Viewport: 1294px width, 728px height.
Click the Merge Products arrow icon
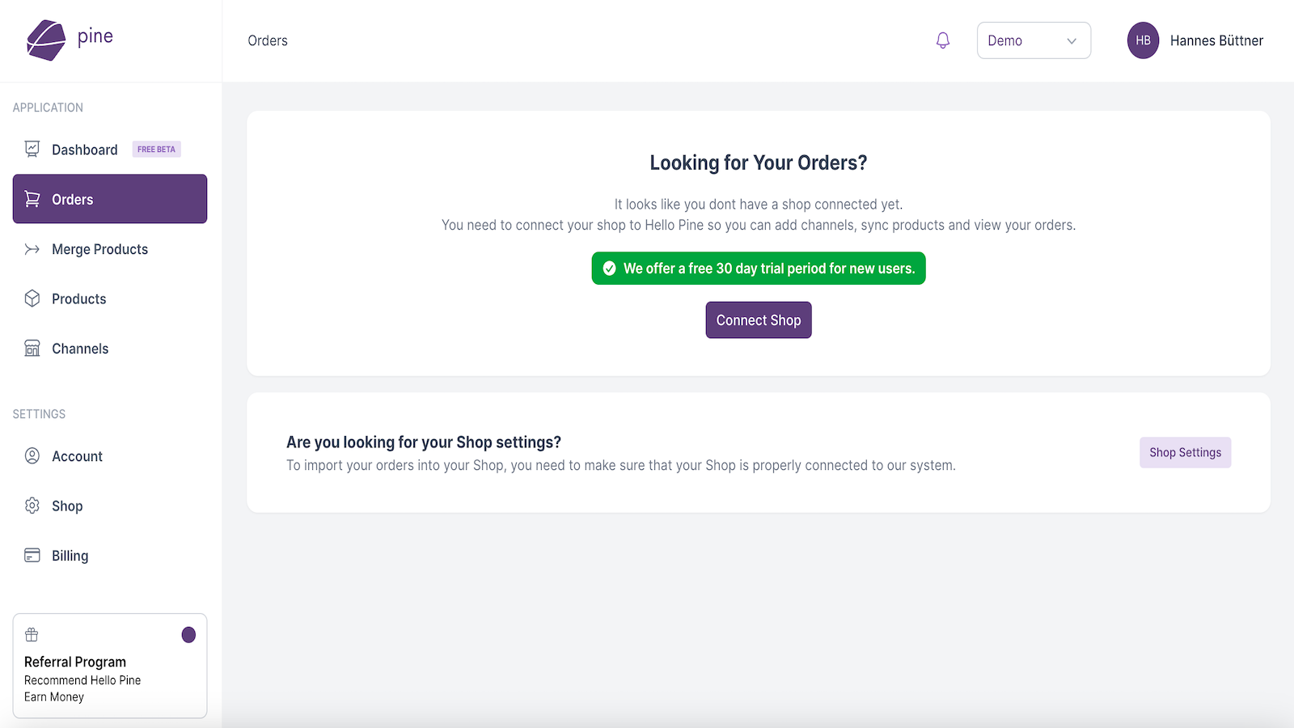coord(32,249)
